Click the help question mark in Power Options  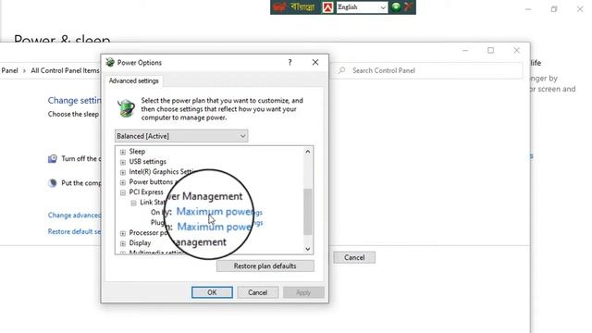coord(290,62)
